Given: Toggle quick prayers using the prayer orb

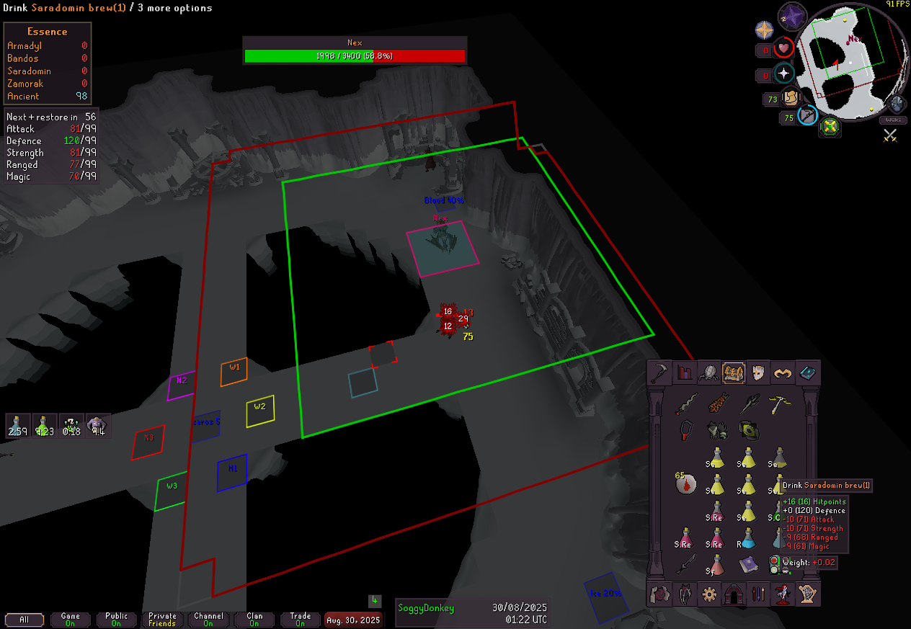Looking at the screenshot, I should pyautogui.click(x=783, y=73).
